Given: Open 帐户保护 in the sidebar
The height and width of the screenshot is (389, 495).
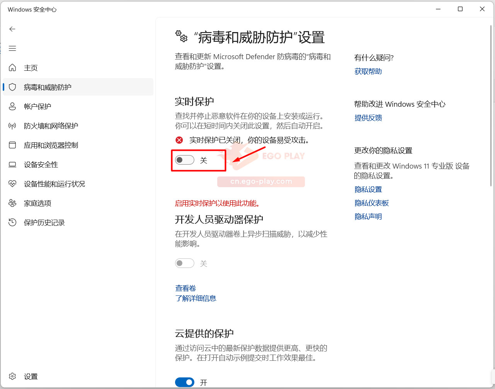Looking at the screenshot, I should point(78,106).
